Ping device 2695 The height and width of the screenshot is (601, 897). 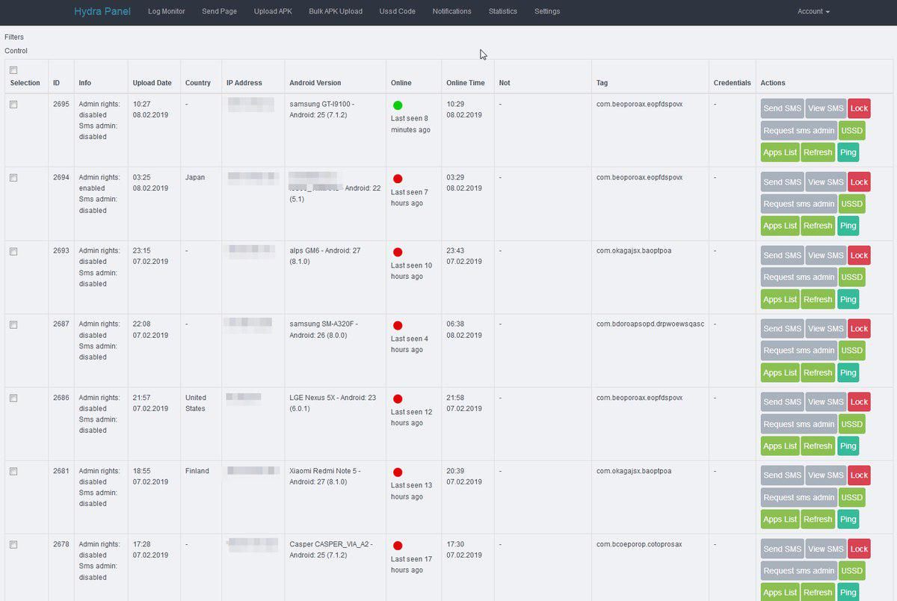[x=848, y=152]
